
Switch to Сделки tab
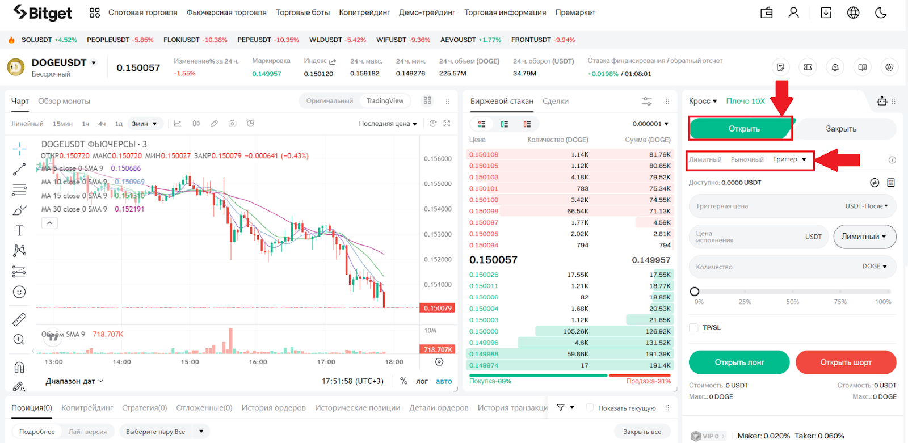click(x=556, y=101)
